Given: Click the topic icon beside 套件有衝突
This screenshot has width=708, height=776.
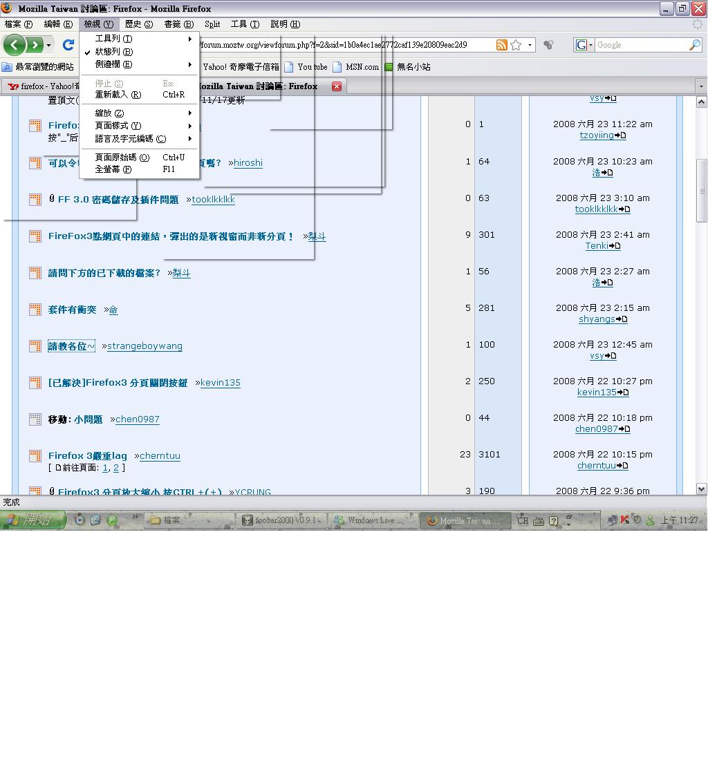Looking at the screenshot, I should (35, 310).
